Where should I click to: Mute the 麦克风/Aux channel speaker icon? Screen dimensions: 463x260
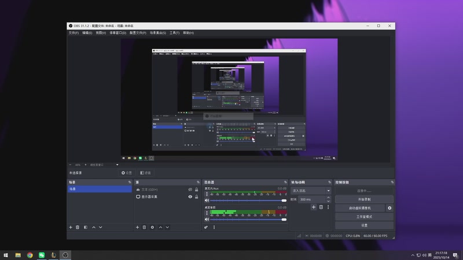click(207, 200)
